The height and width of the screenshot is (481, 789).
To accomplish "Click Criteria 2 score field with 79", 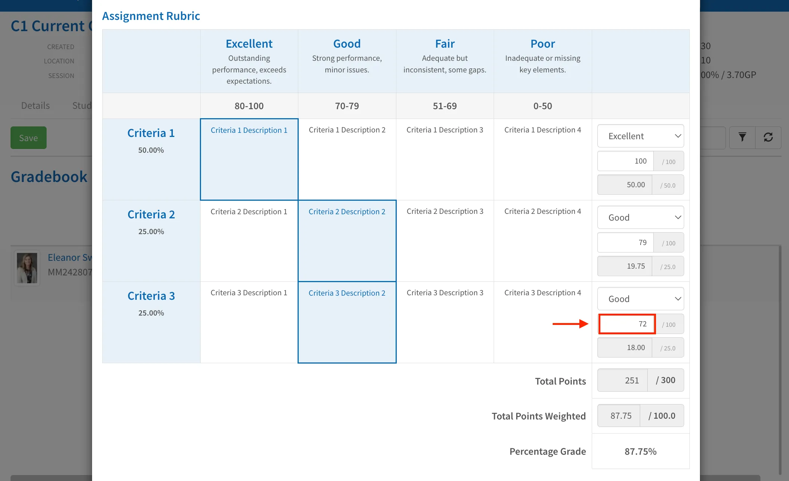I will point(626,242).
